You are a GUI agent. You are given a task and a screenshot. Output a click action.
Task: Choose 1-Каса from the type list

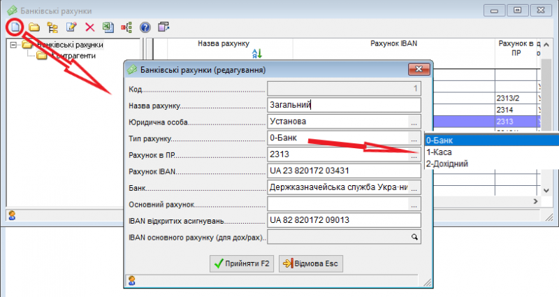442,152
